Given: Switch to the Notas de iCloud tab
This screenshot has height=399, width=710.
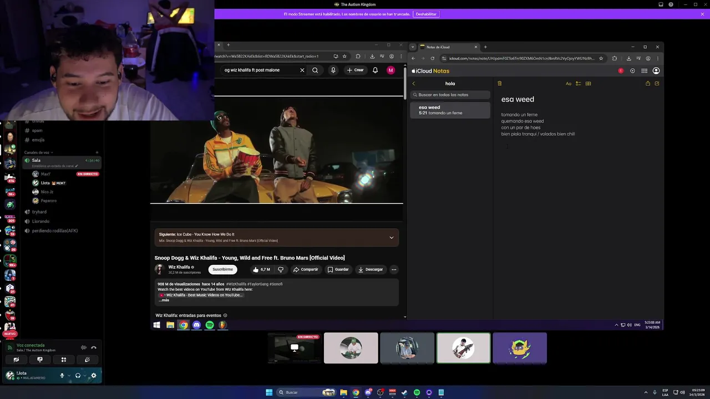Looking at the screenshot, I should click(448, 47).
